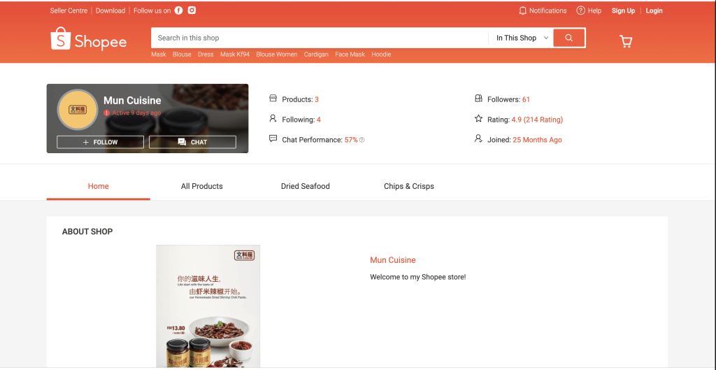
Task: Click the orange search magnifier button
Action: tap(569, 38)
